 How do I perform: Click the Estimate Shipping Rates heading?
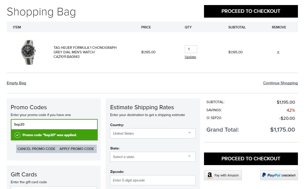(x=142, y=107)
